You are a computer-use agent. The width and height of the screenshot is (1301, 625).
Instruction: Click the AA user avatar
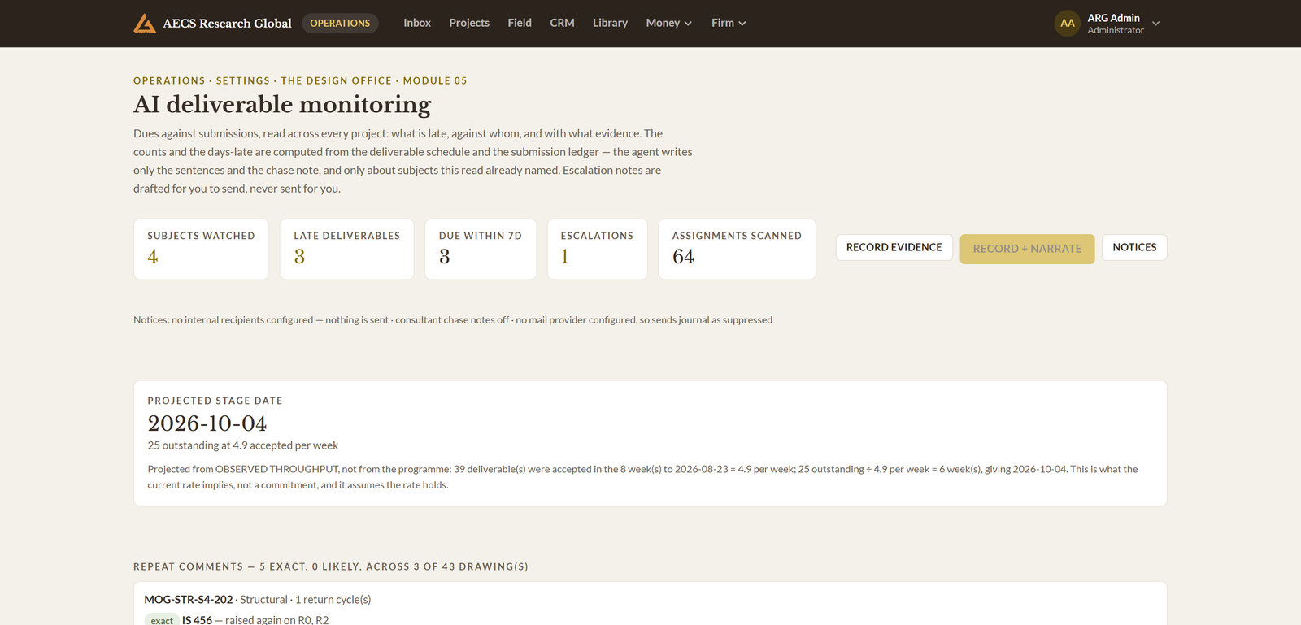(1068, 24)
